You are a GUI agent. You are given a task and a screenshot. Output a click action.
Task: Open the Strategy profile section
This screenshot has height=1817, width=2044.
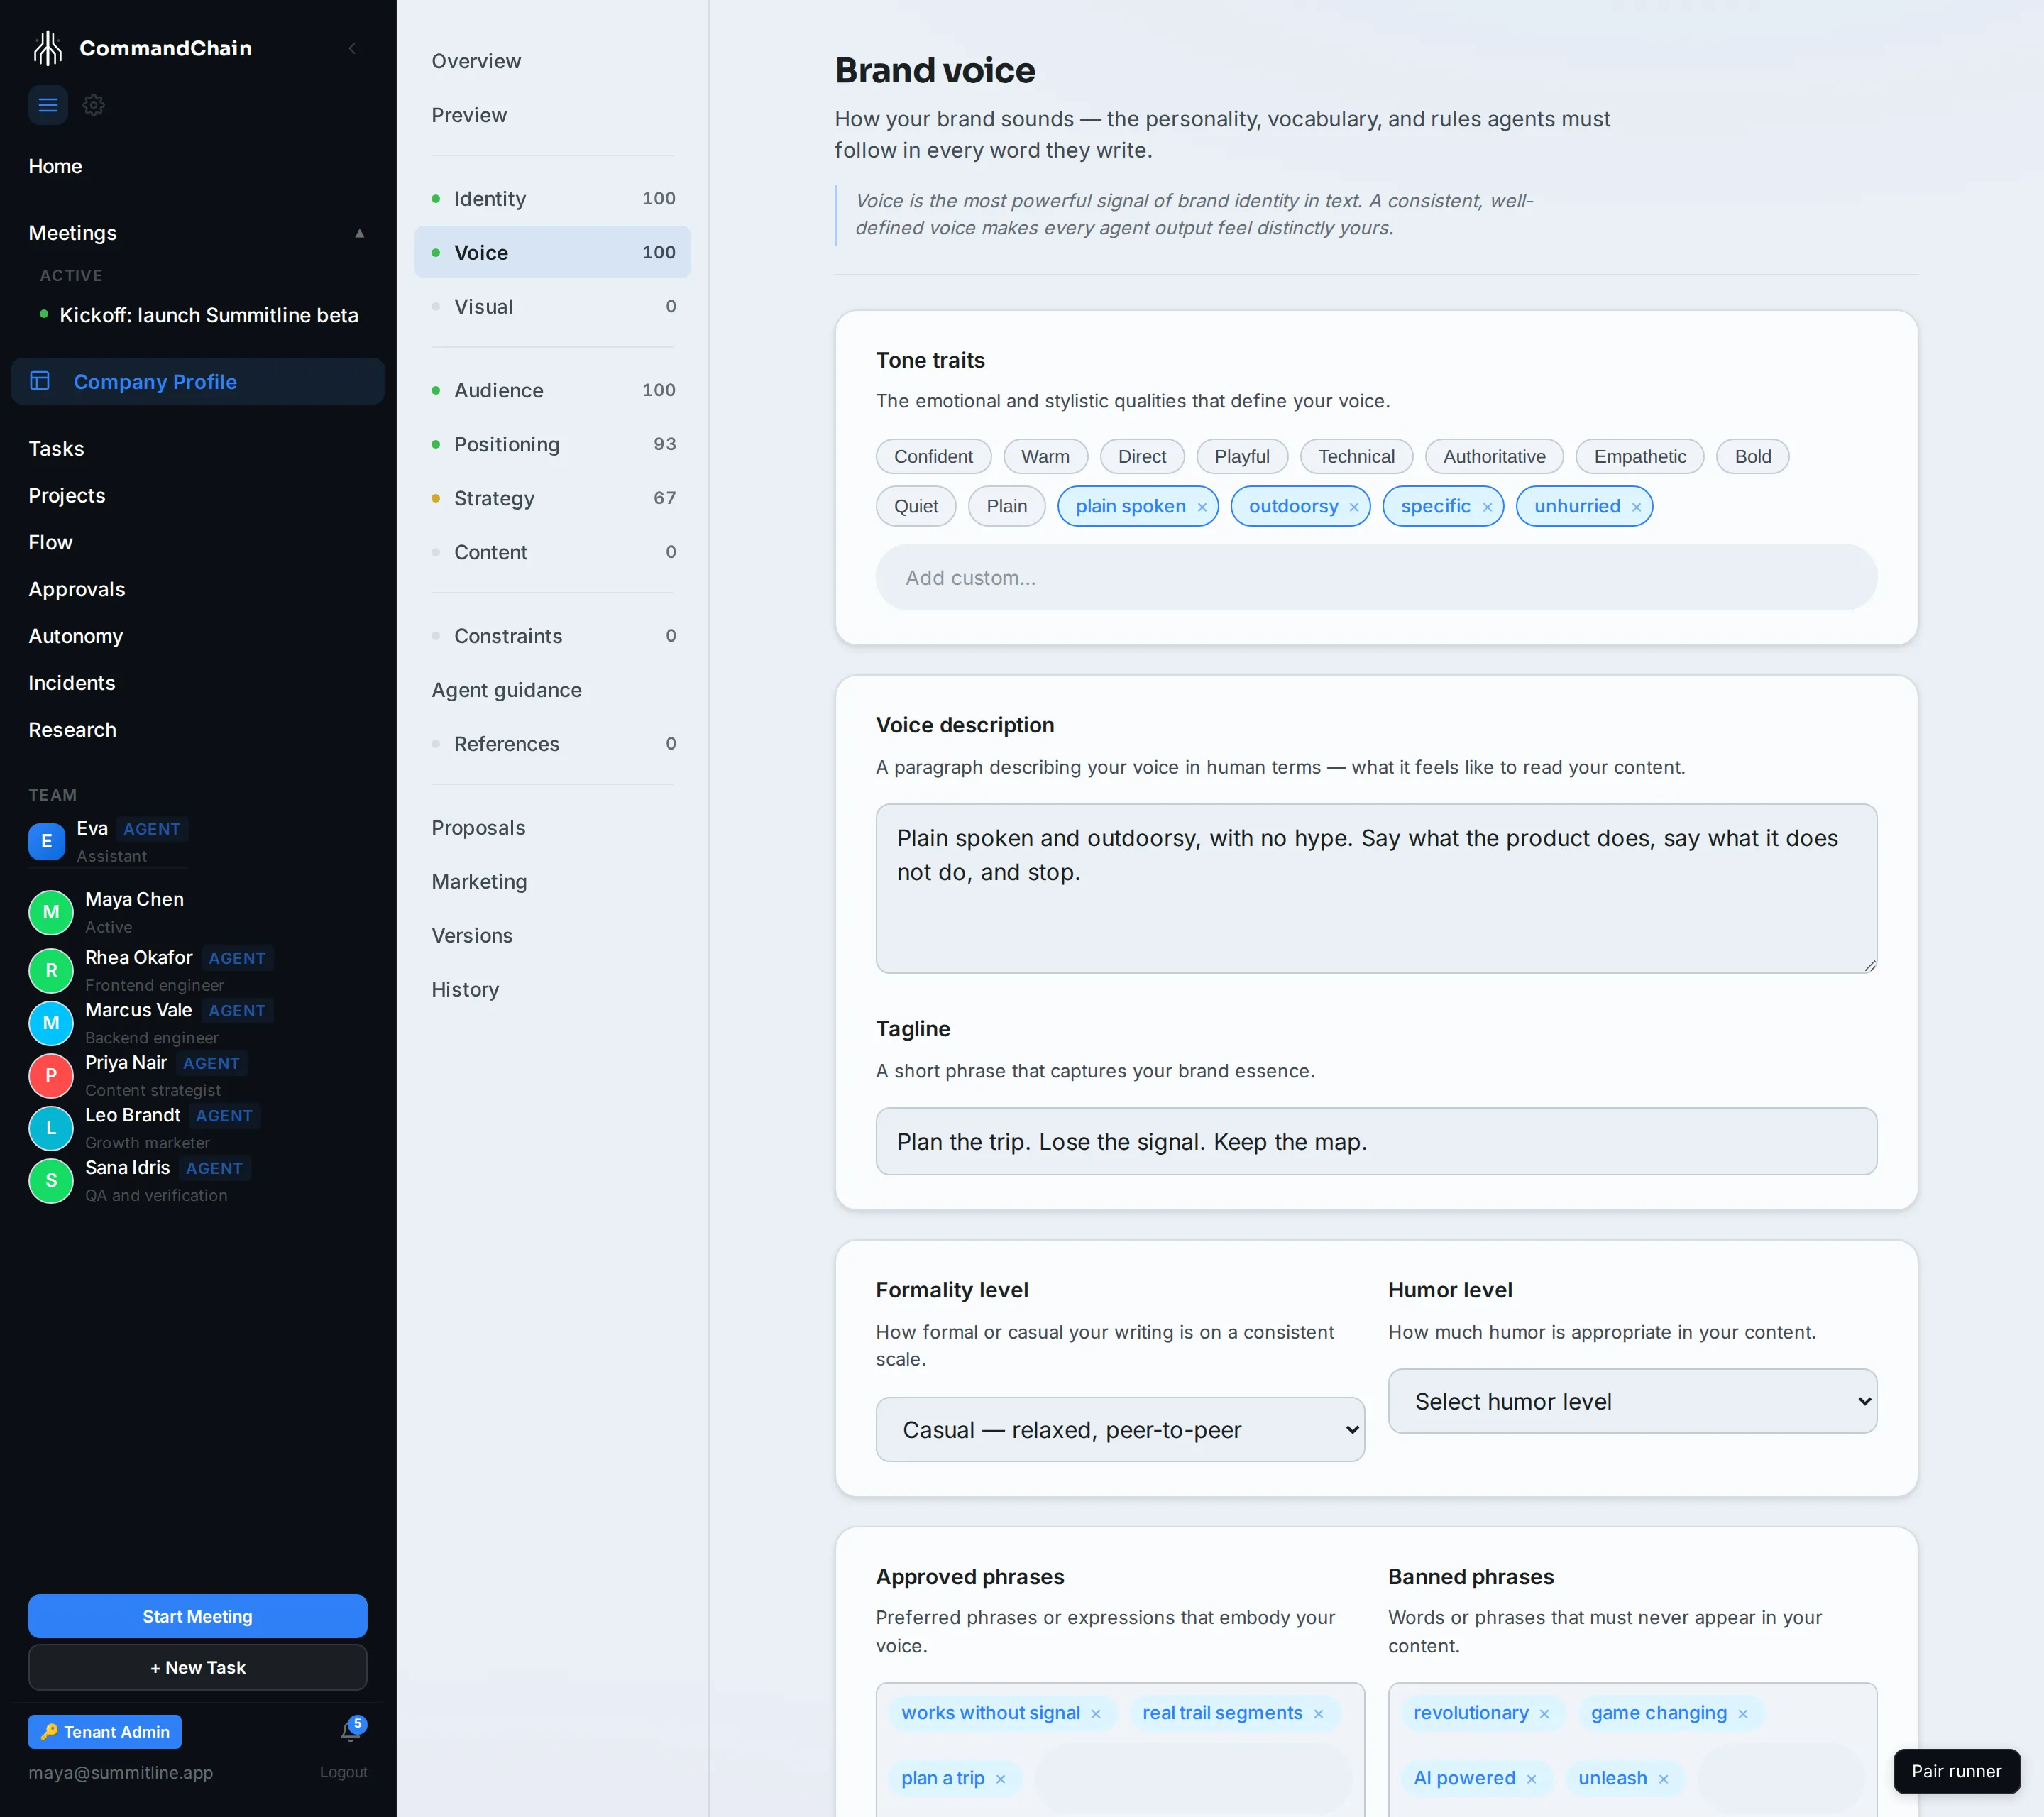(553, 498)
